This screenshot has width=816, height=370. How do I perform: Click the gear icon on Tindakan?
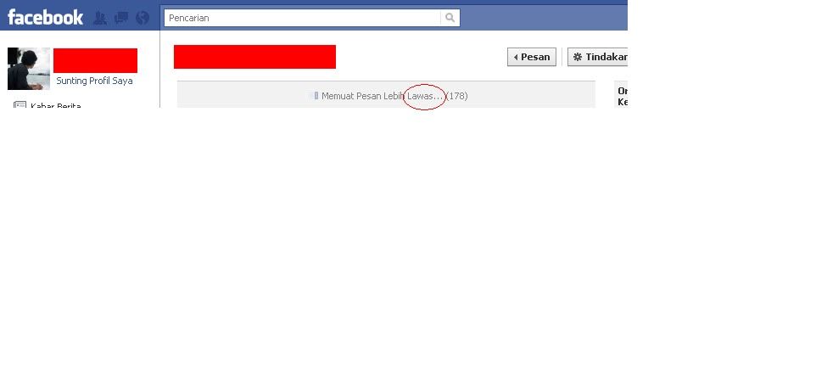click(577, 57)
